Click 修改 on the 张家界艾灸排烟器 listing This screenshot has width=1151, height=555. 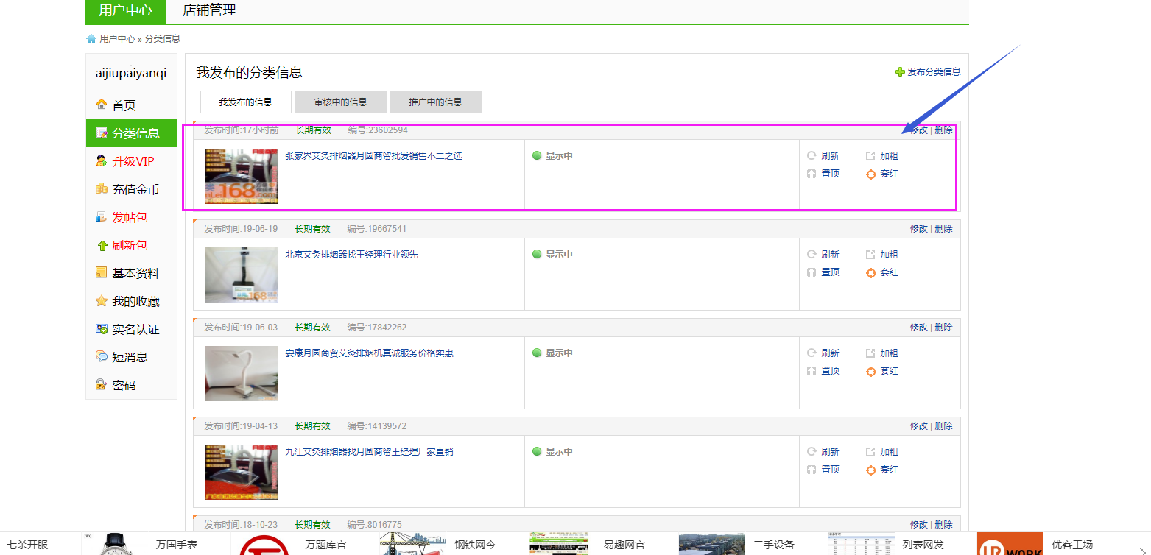(919, 130)
